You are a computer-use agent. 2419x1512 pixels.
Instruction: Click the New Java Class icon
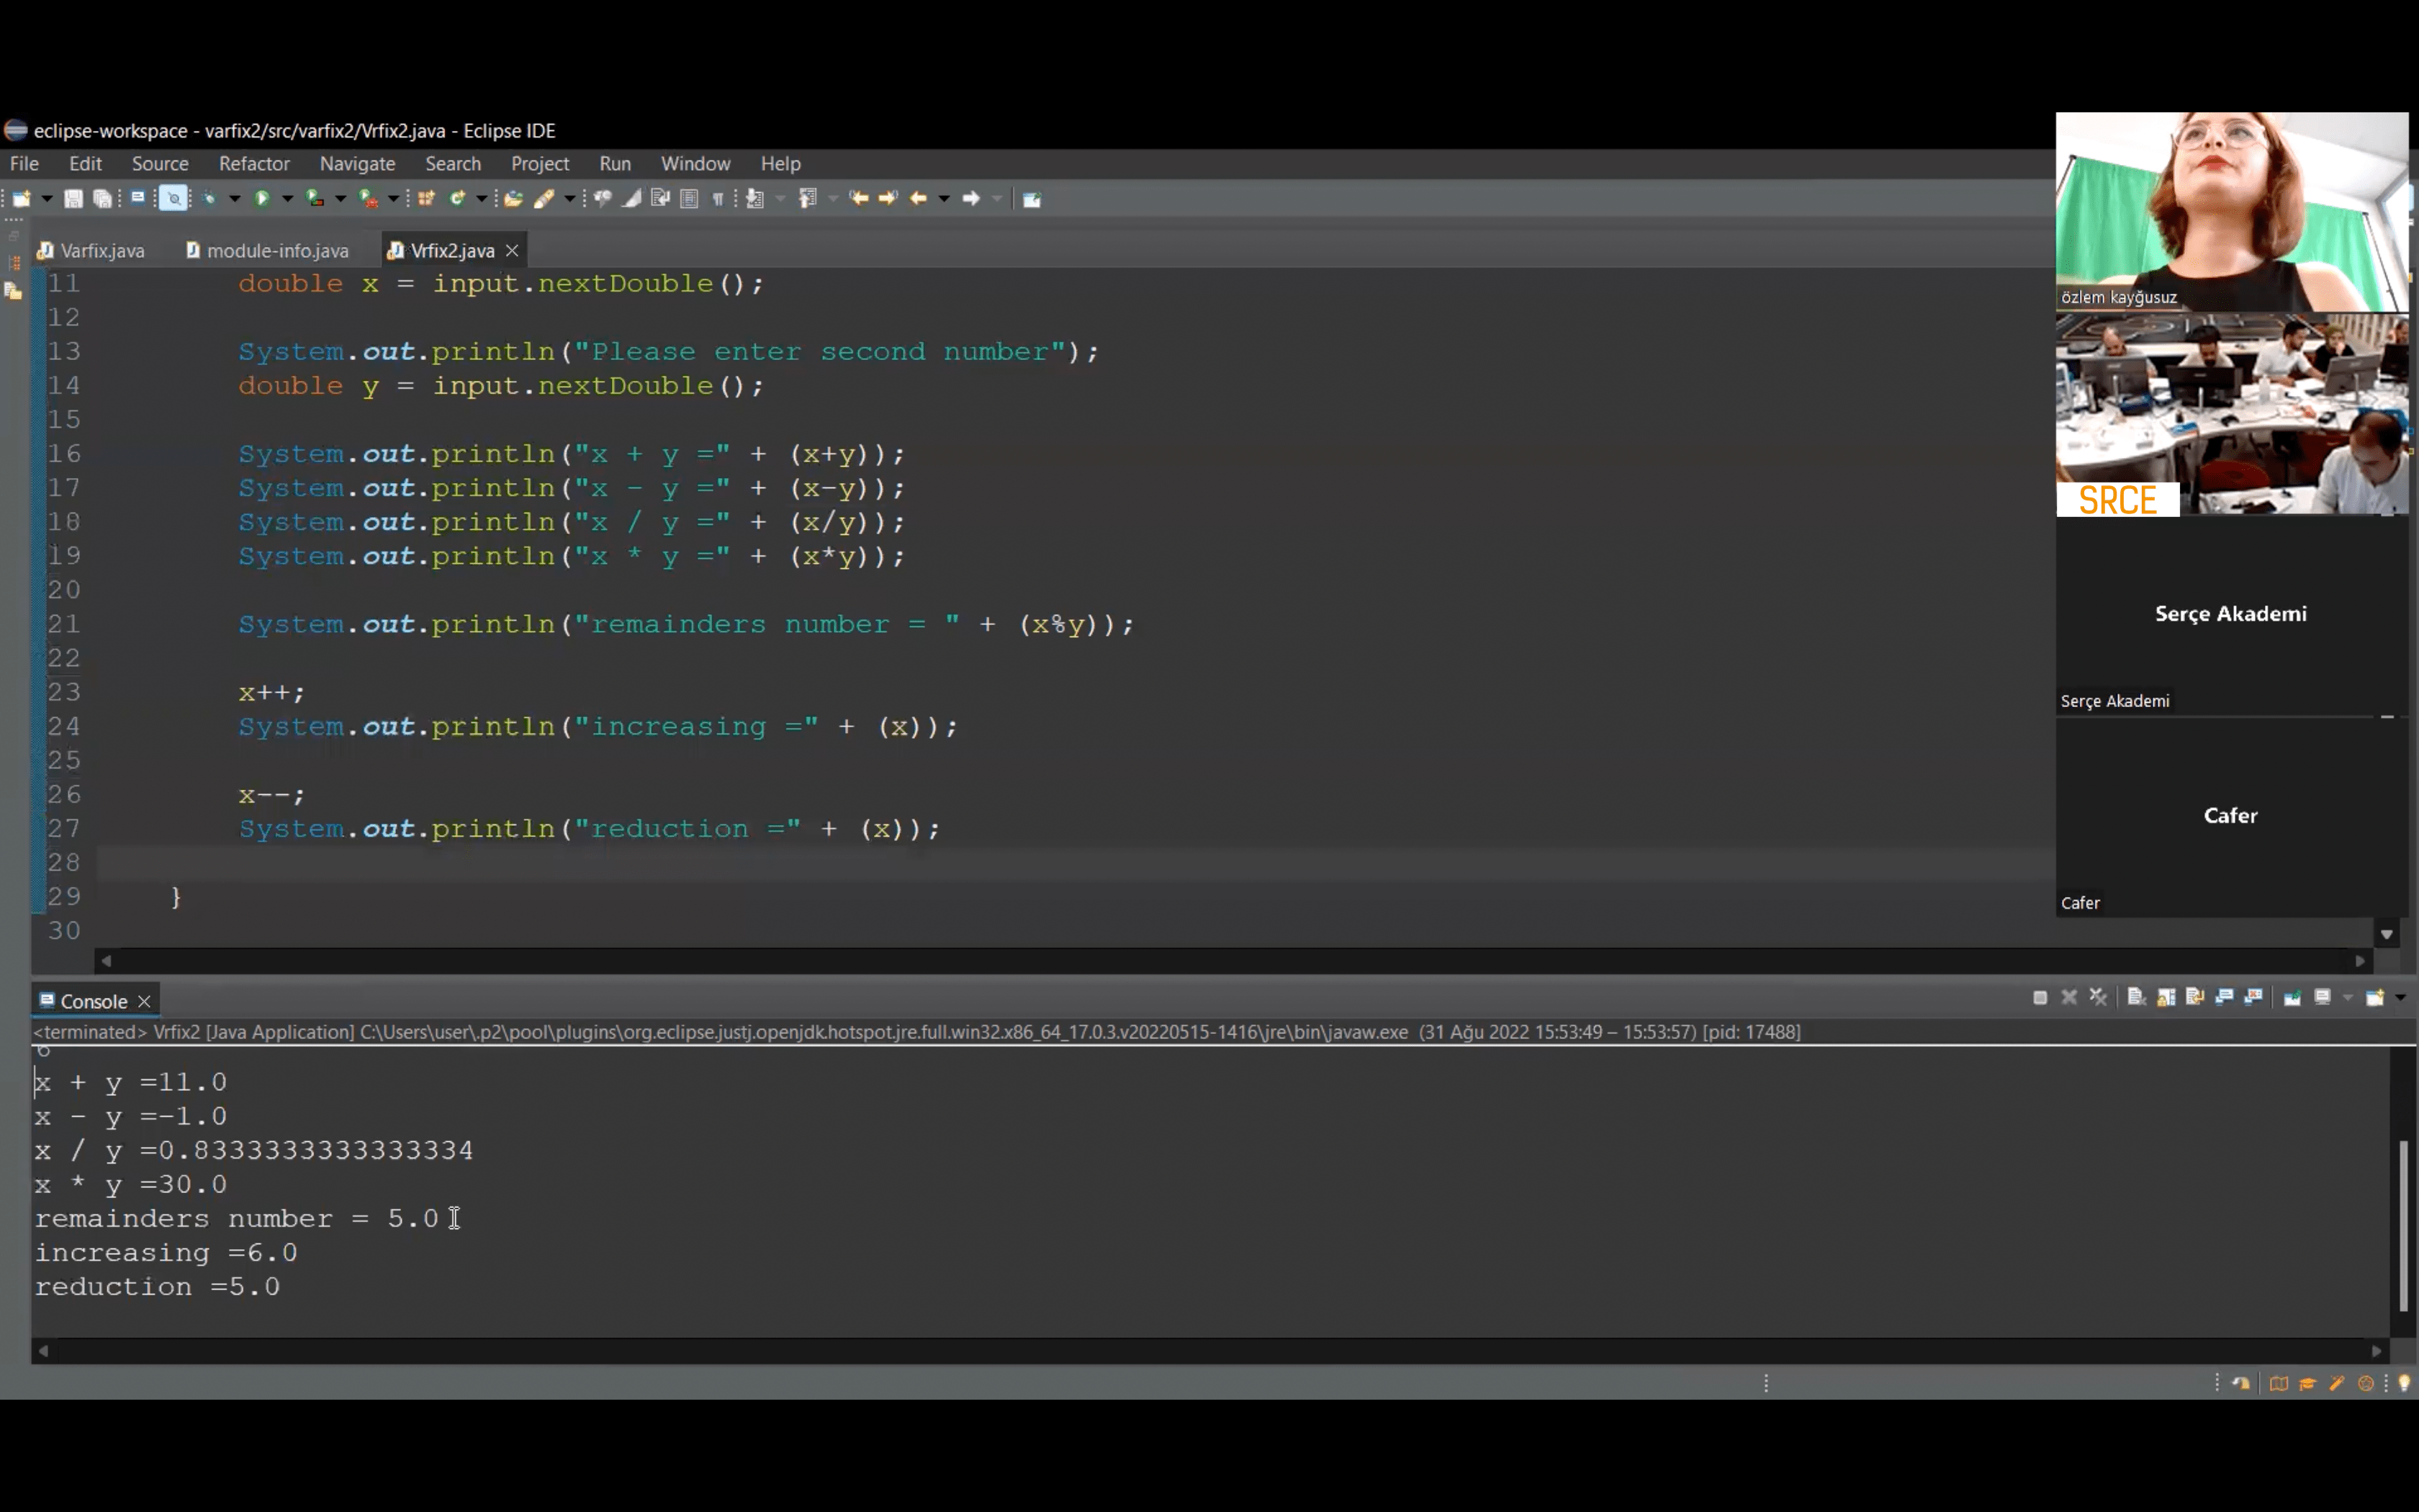[x=457, y=198]
